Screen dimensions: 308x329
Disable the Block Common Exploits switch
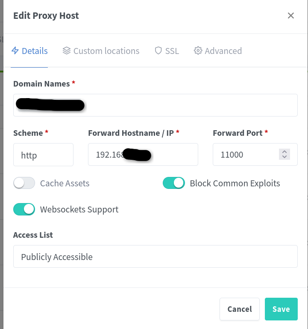pyautogui.click(x=174, y=183)
